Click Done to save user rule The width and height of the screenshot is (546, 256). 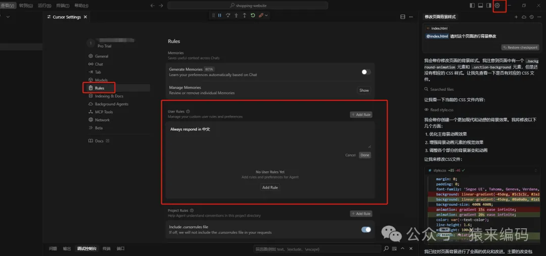click(365, 155)
